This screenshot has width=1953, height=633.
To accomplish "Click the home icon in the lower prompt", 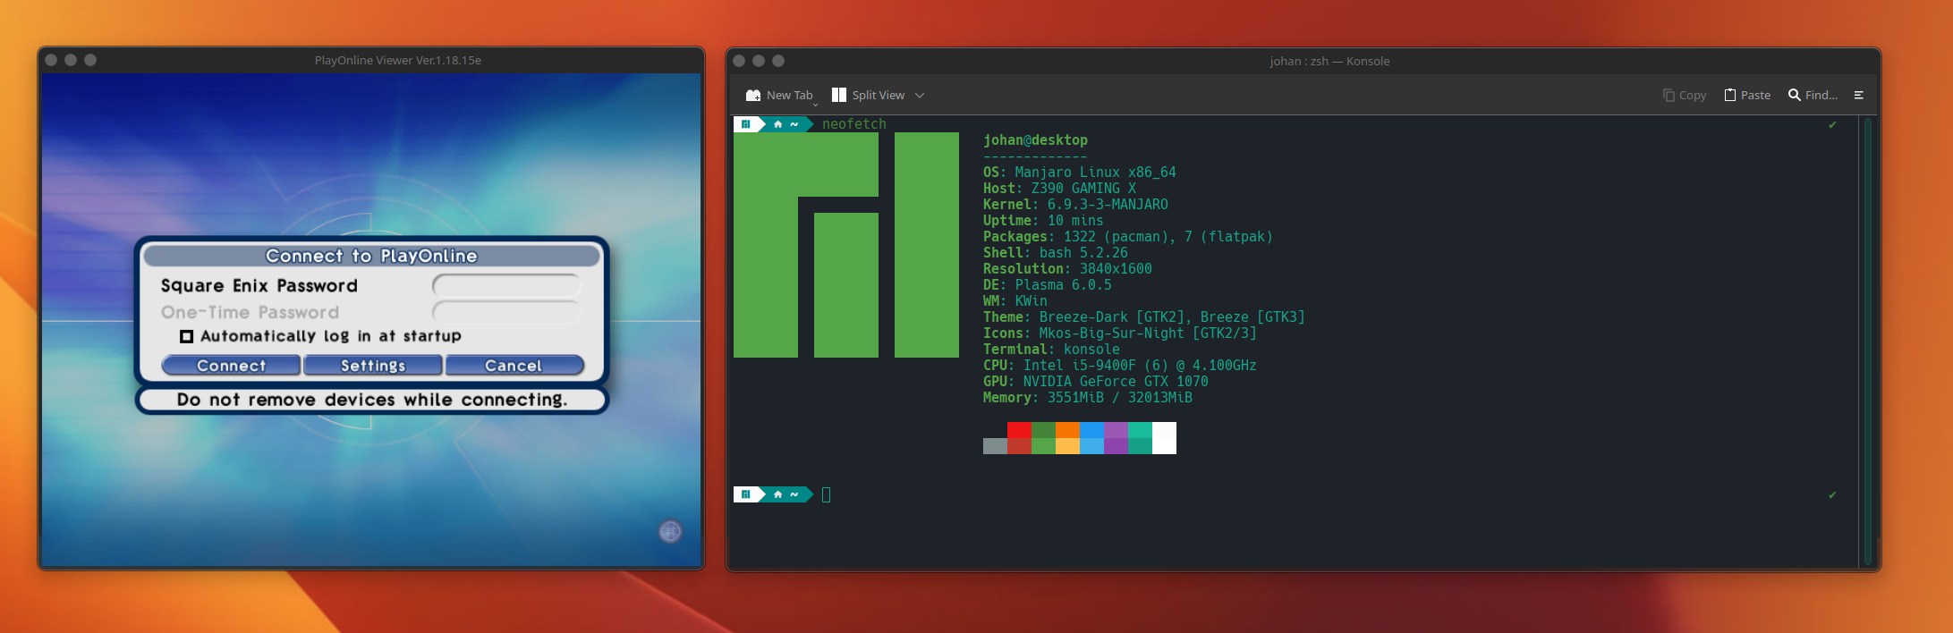I will (777, 494).
